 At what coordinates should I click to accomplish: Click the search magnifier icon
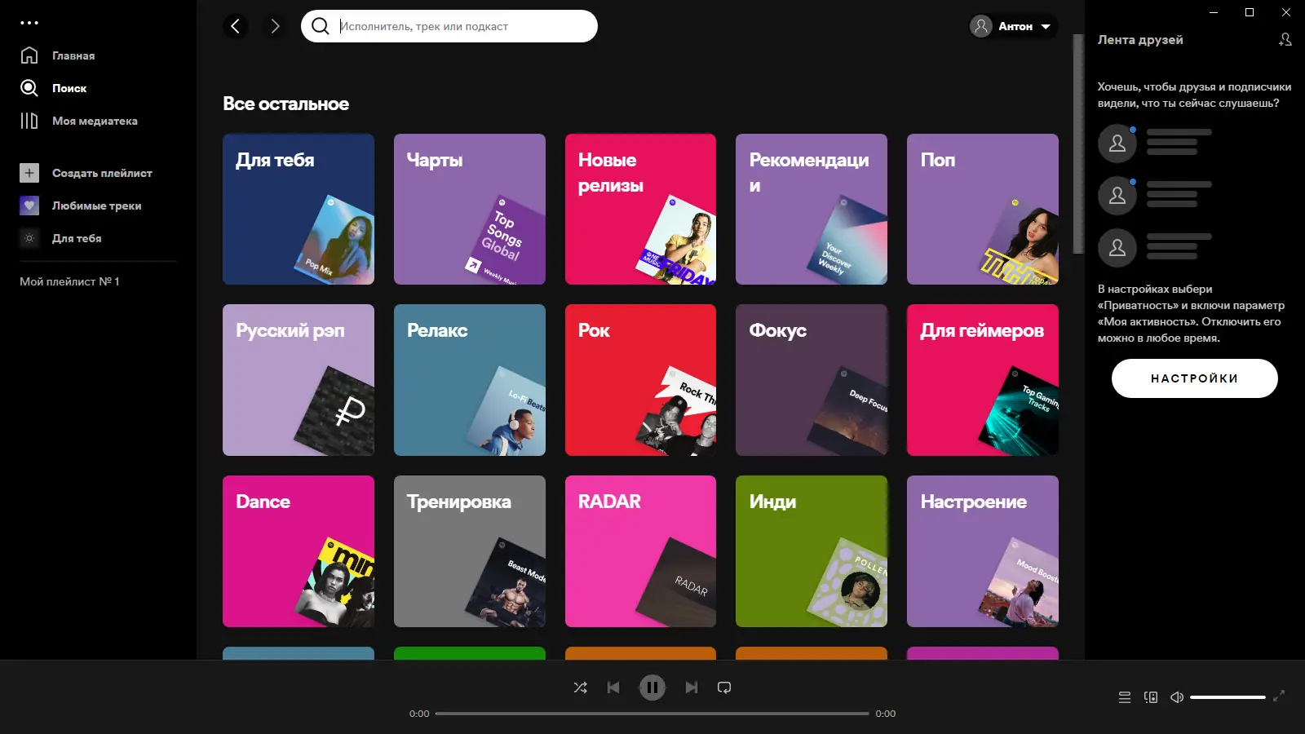321,26
